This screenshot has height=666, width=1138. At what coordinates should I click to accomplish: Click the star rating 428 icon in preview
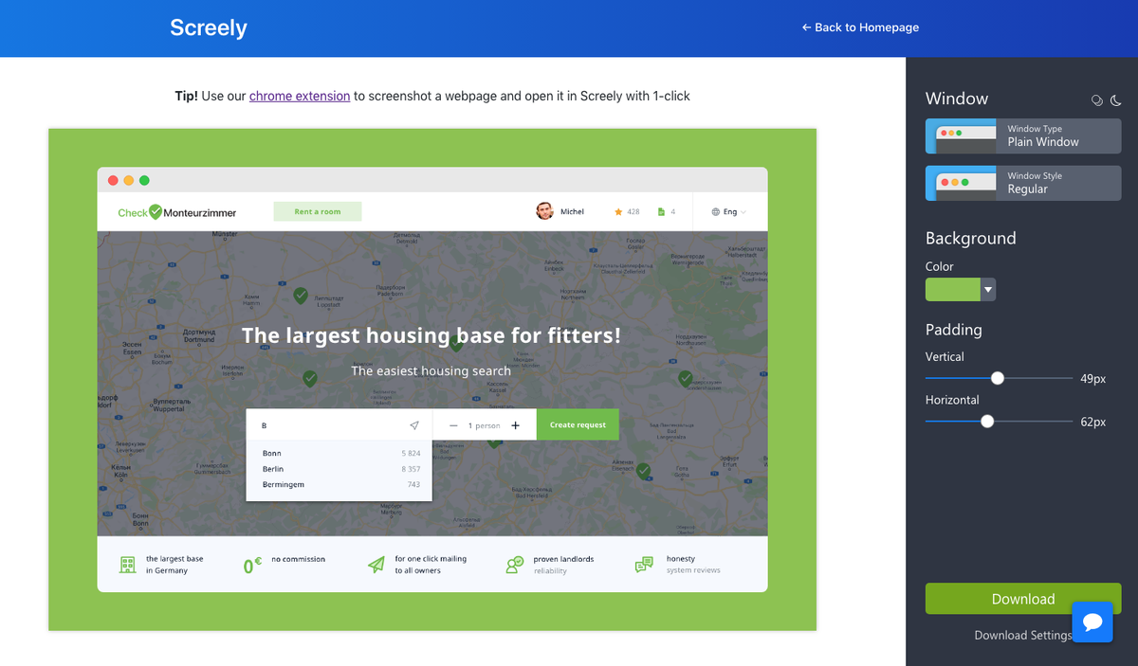click(x=618, y=212)
